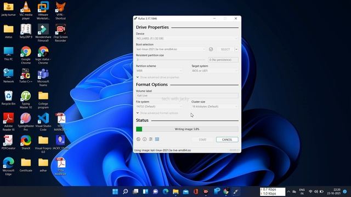Open Mail app from the taskbar

tap(186, 192)
